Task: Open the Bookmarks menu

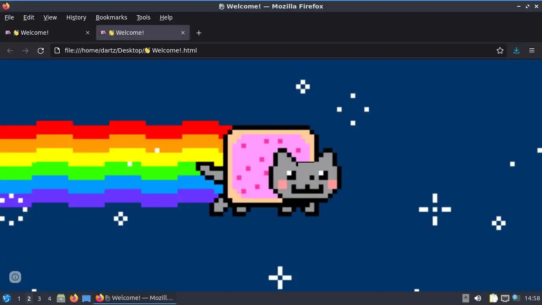Action: (111, 17)
